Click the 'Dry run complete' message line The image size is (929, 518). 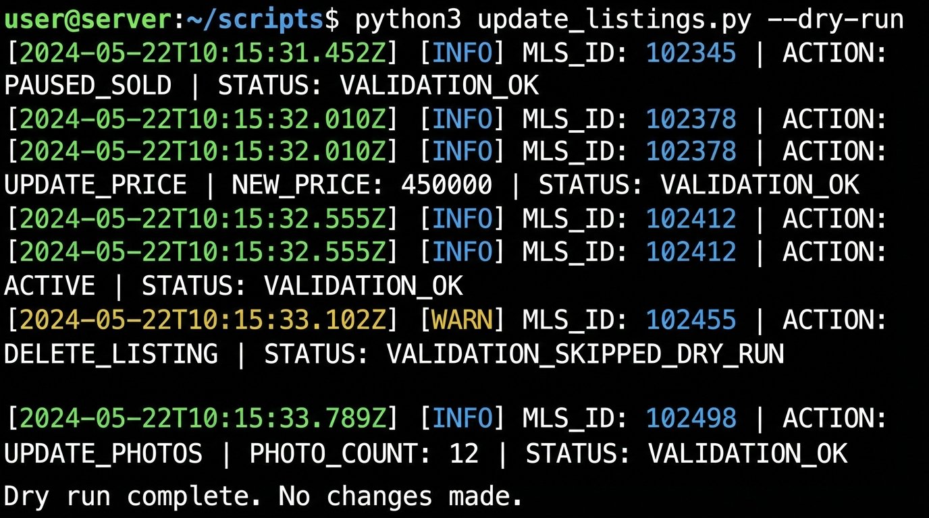pyautogui.click(x=263, y=497)
